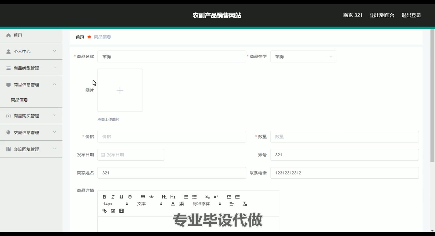Click 商家 321 in header

click(x=353, y=15)
